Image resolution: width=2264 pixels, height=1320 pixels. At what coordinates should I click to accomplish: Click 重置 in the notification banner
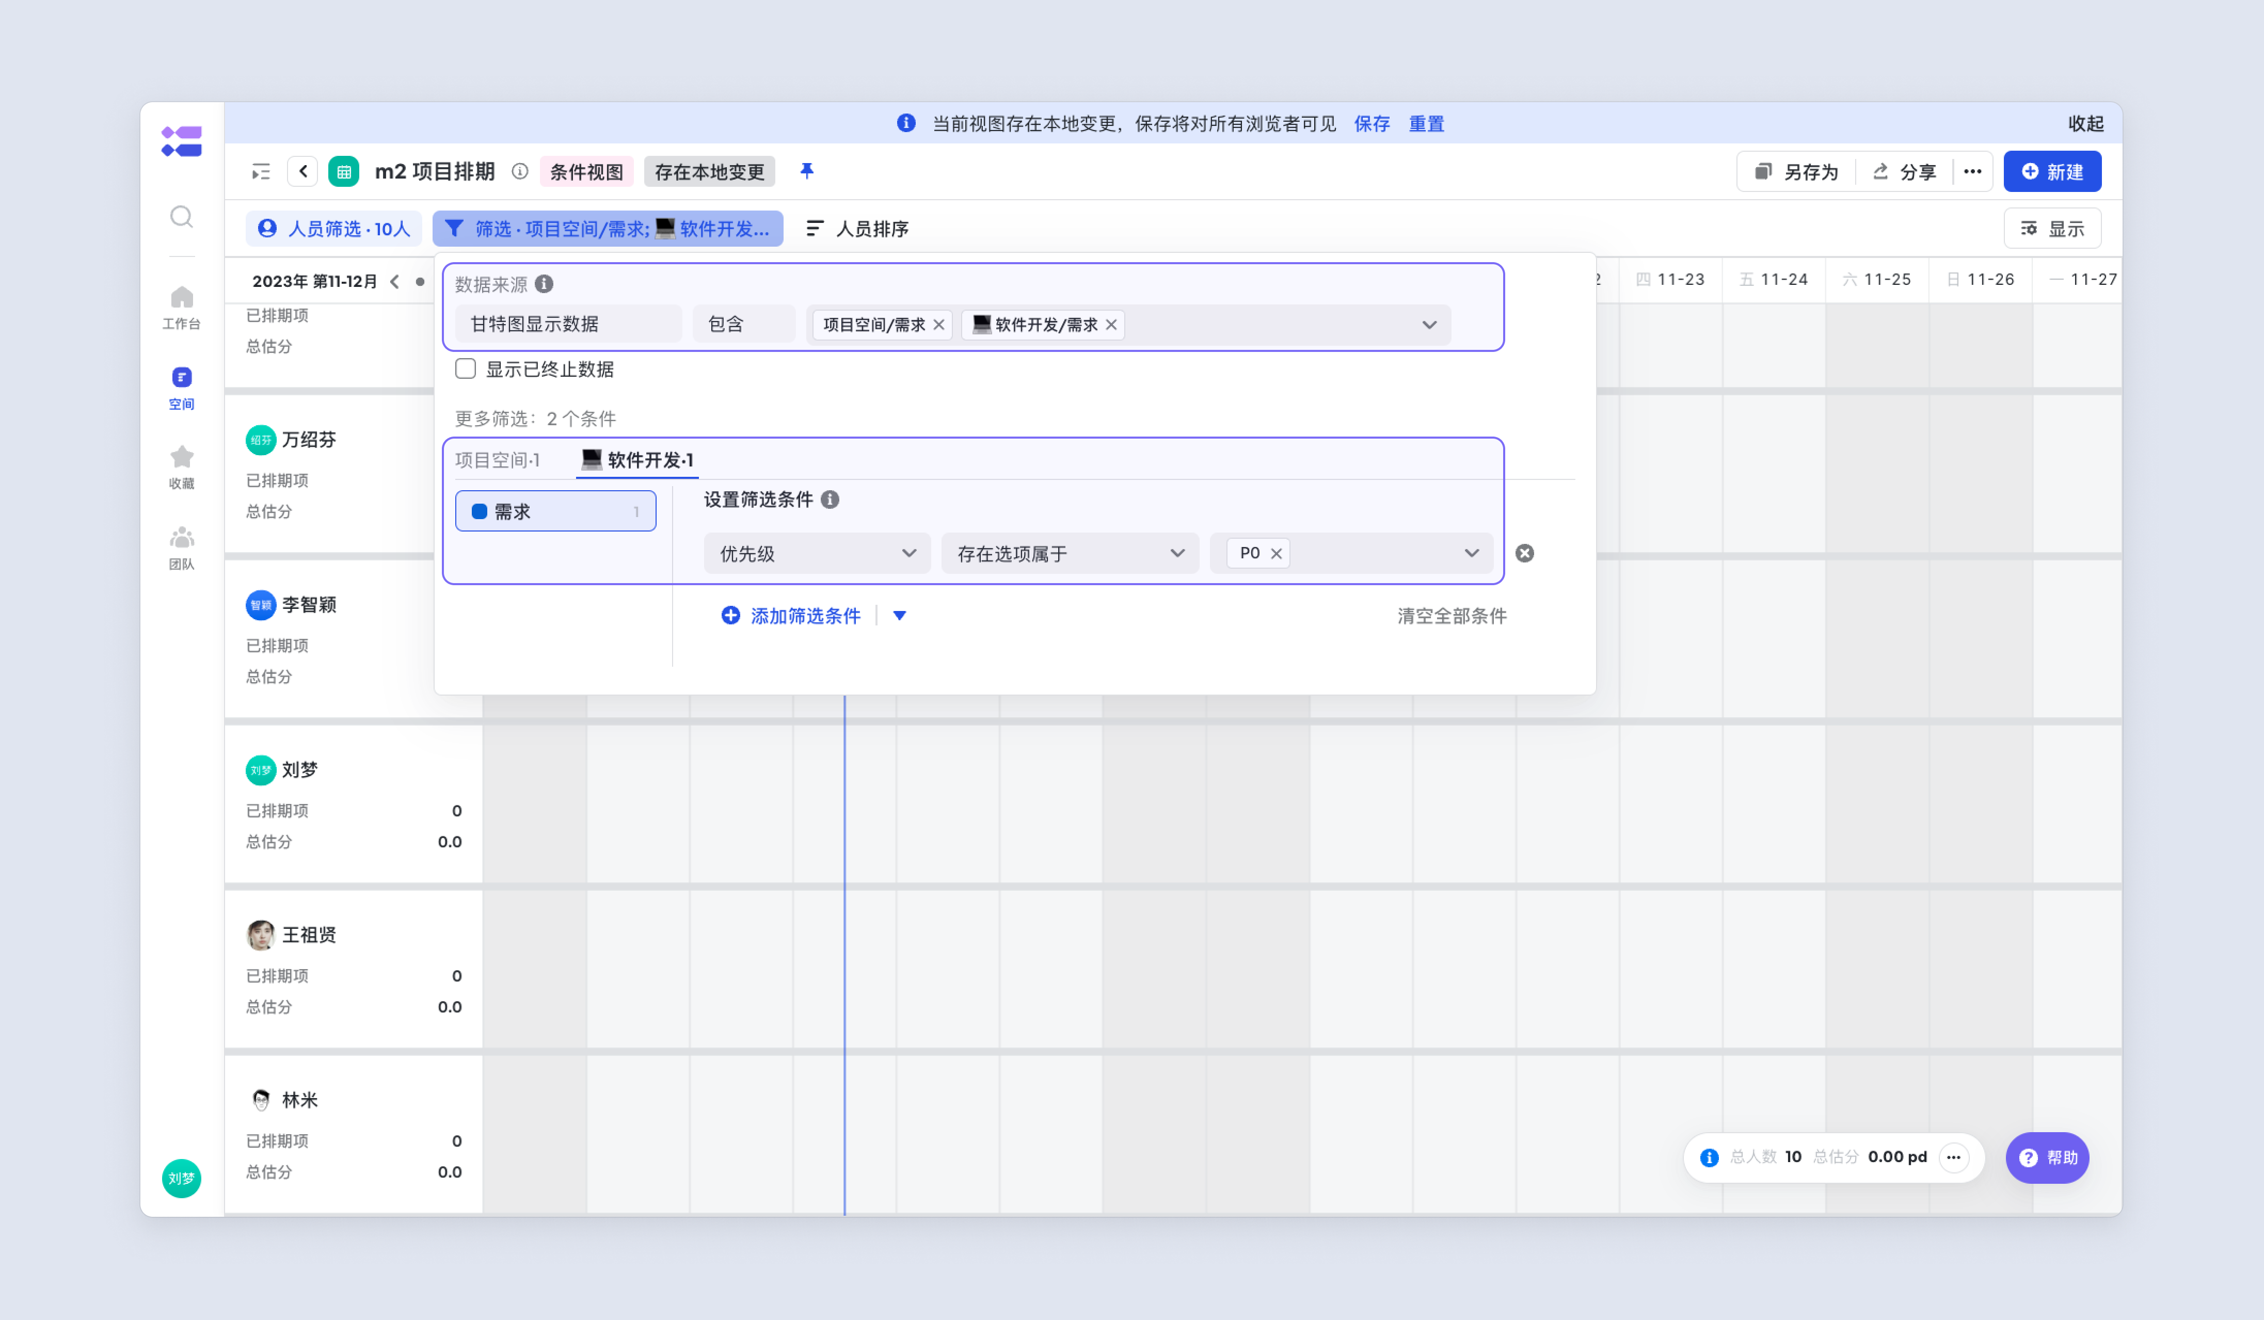[1427, 124]
